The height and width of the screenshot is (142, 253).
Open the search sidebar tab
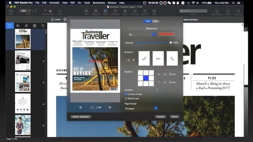click(x=43, y=26)
